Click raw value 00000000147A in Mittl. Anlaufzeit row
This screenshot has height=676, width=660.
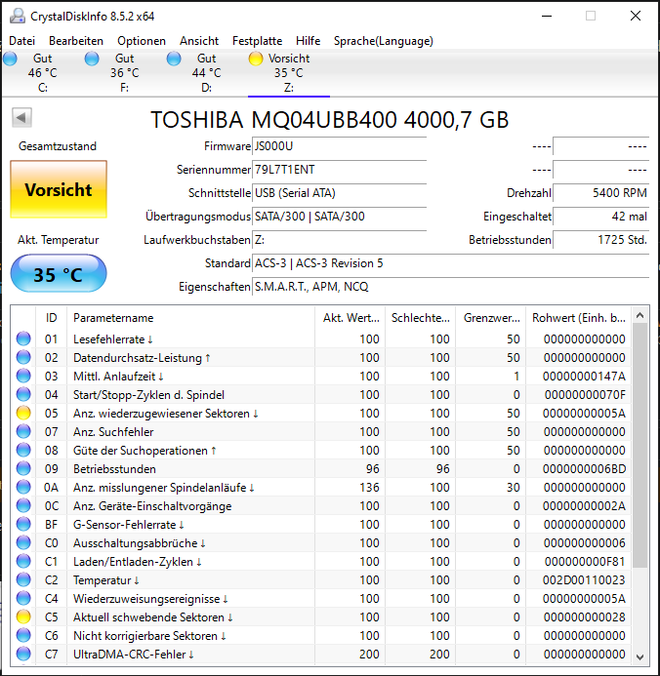tap(584, 376)
